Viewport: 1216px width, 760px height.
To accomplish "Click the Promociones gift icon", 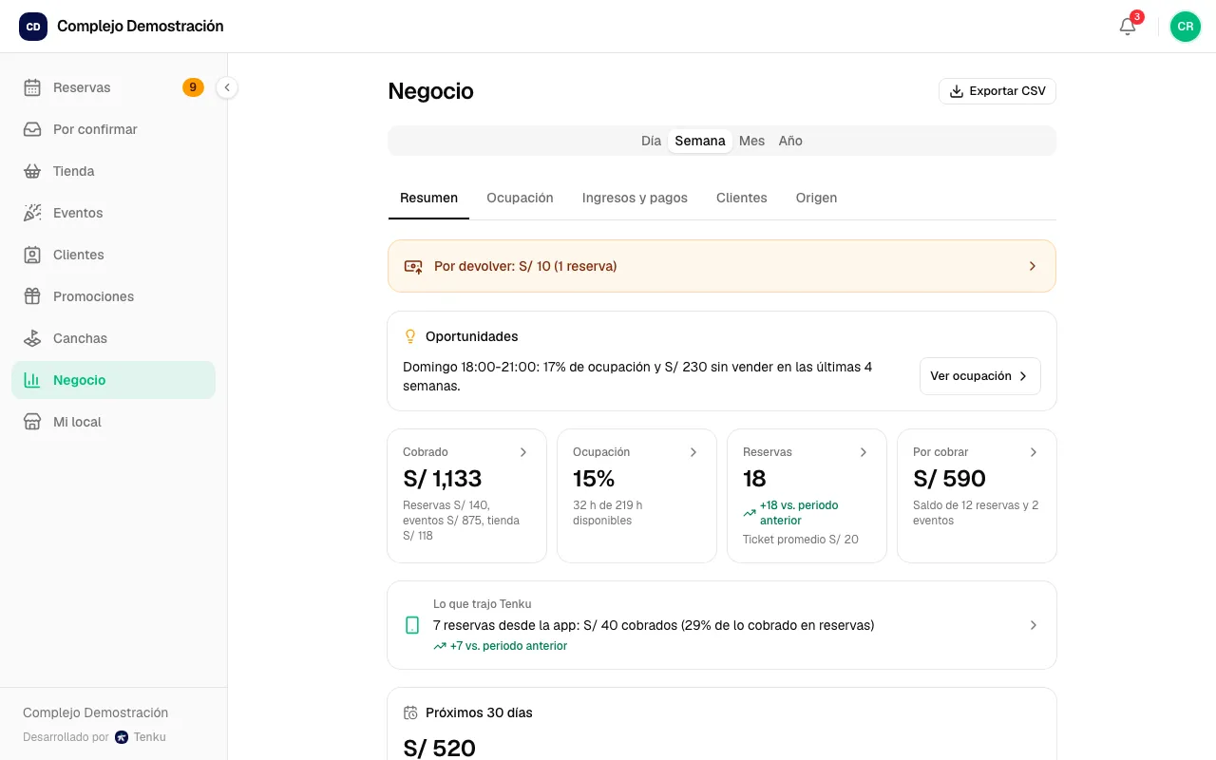I will tap(32, 296).
